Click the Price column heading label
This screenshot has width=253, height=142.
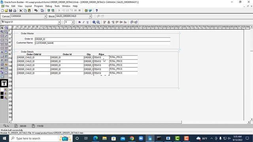click(x=101, y=54)
